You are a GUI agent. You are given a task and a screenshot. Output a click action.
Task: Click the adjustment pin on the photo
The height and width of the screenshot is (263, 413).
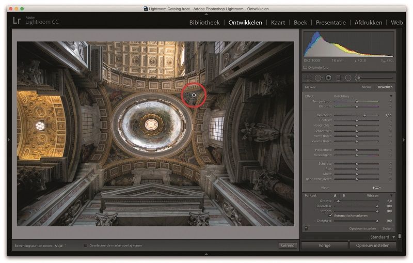194,95
